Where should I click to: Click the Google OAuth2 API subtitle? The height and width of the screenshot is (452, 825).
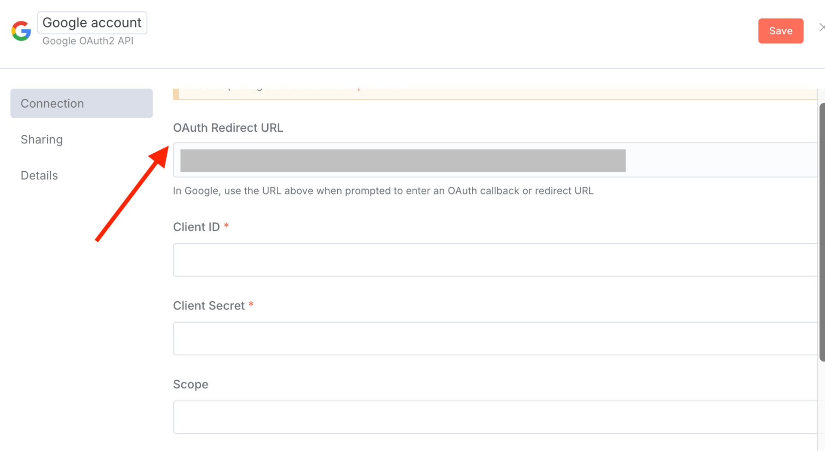point(88,41)
